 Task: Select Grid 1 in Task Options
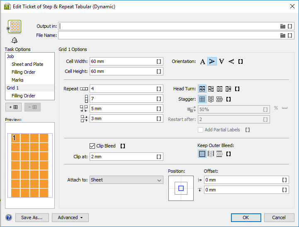click(x=30, y=88)
